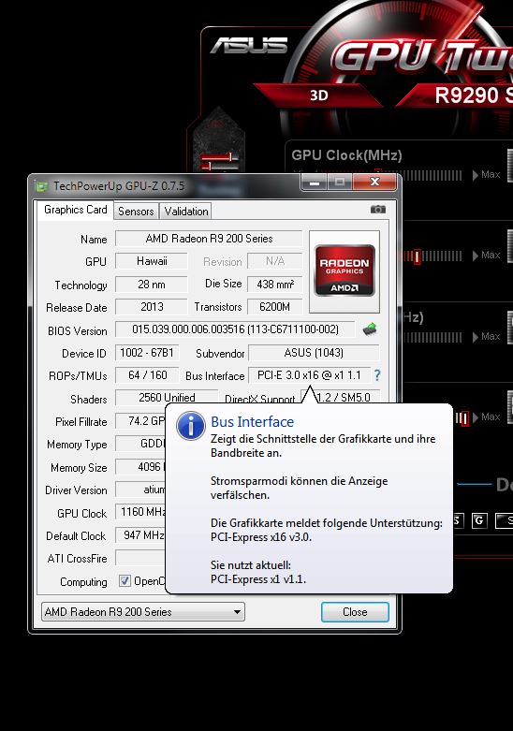This screenshot has width=513, height=731.
Task: Click the Technology value 28 nm
Action: pyautogui.click(x=152, y=284)
